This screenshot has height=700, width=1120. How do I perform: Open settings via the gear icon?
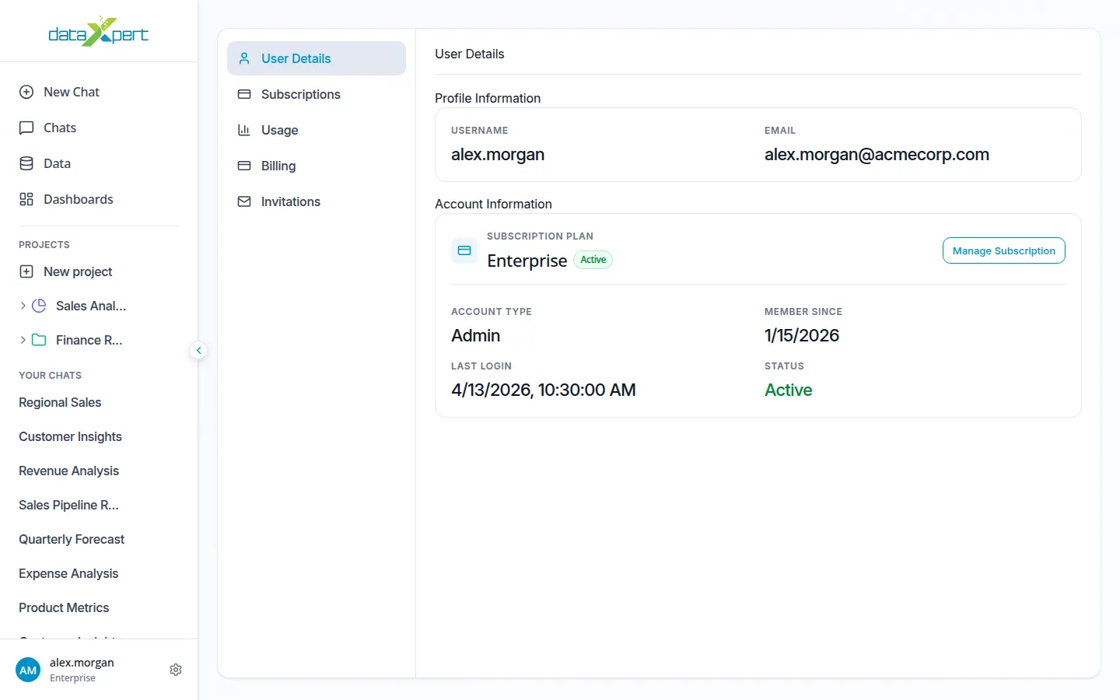pyautogui.click(x=176, y=670)
